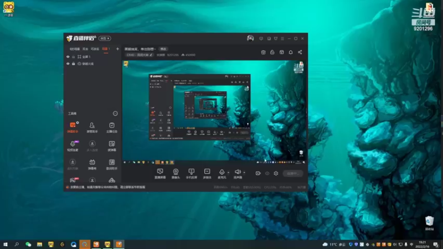The image size is (443, 249).
Task: Open the 弹幕秀 tool
Action: (92, 164)
